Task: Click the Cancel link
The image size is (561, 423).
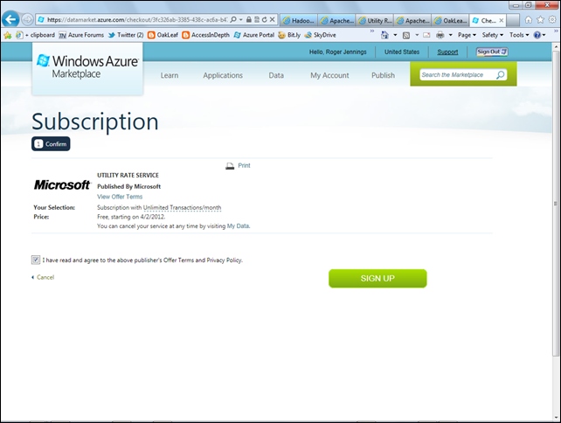Action: [45, 277]
